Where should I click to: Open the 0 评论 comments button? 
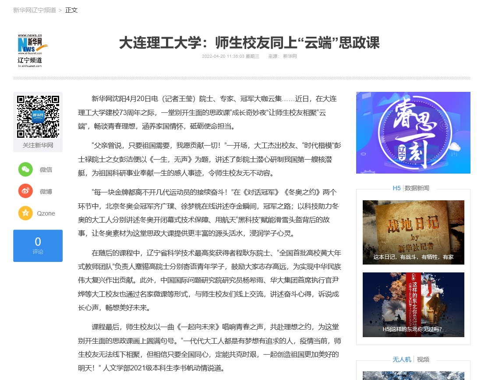[38, 246]
